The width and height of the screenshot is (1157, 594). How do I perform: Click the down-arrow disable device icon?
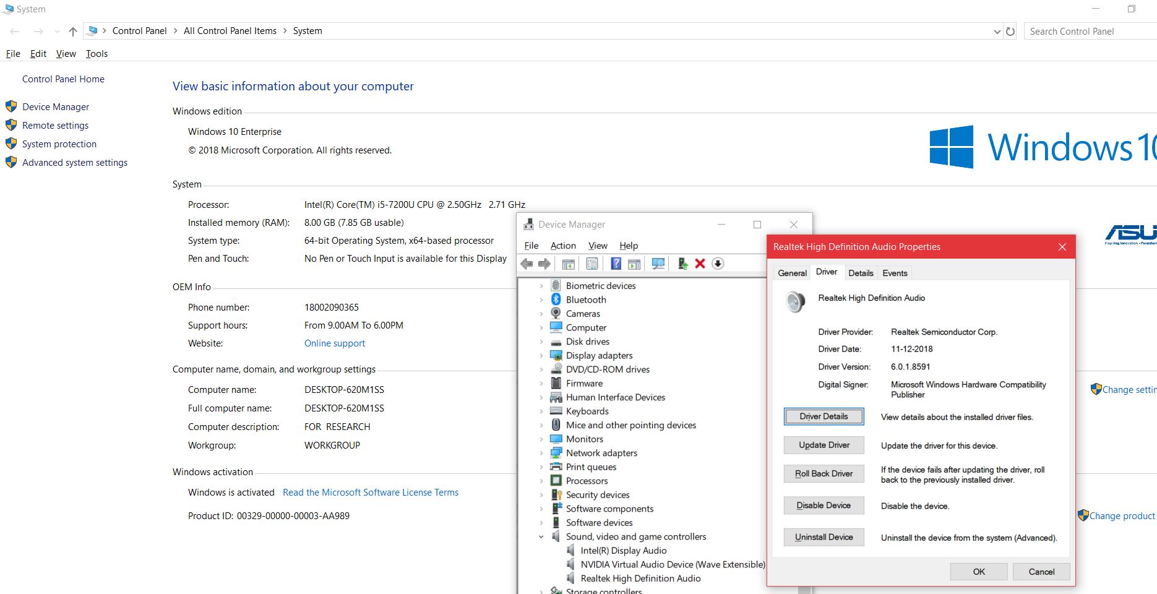718,264
